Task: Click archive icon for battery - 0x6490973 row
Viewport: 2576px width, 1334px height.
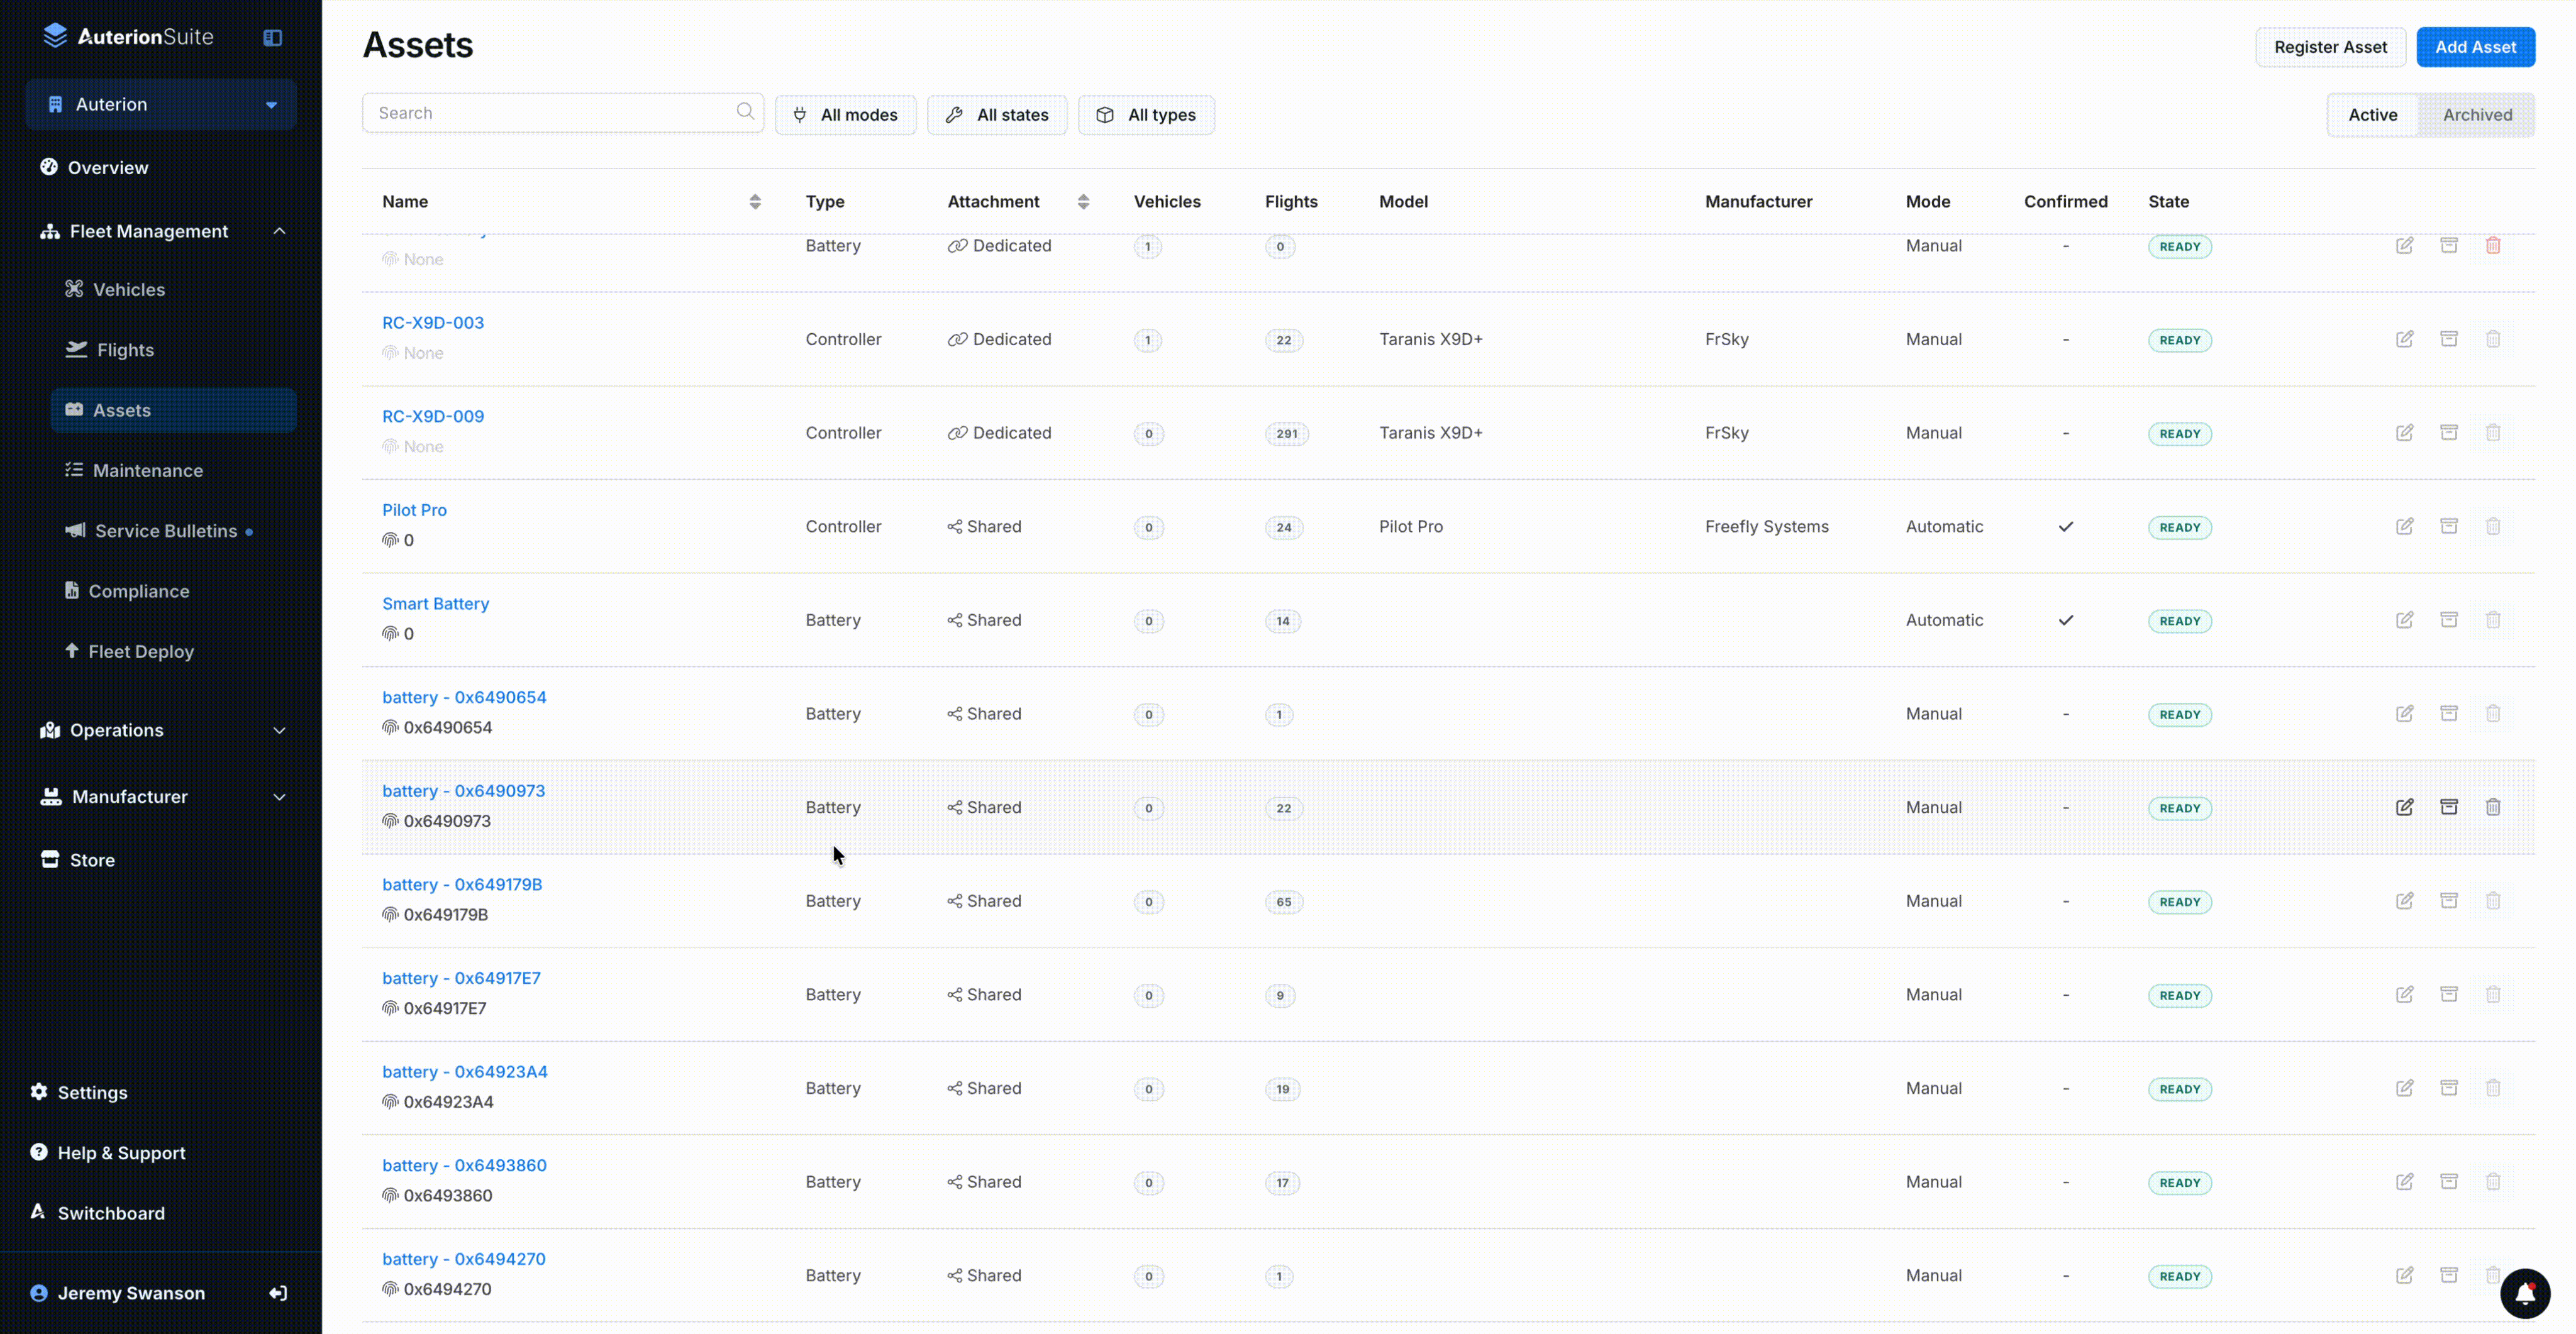Action: [2448, 807]
